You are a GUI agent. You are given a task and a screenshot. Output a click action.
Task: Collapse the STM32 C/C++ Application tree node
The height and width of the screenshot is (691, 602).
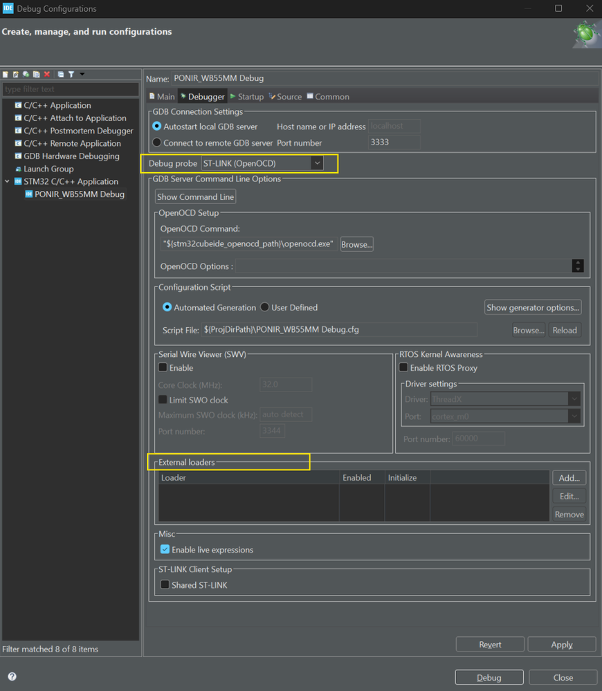(x=8, y=182)
